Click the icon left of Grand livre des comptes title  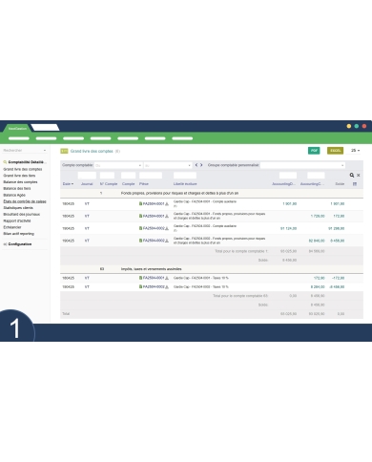[x=64, y=151]
